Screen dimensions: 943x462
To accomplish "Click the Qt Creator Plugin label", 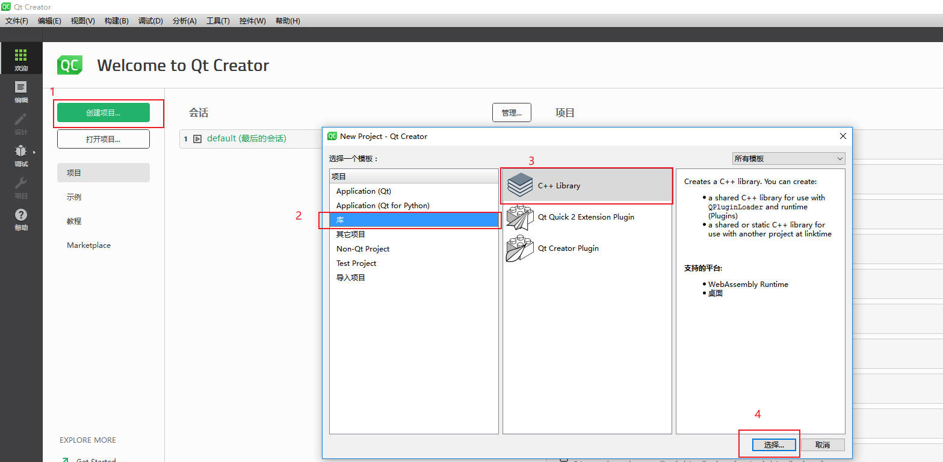I will coord(568,248).
